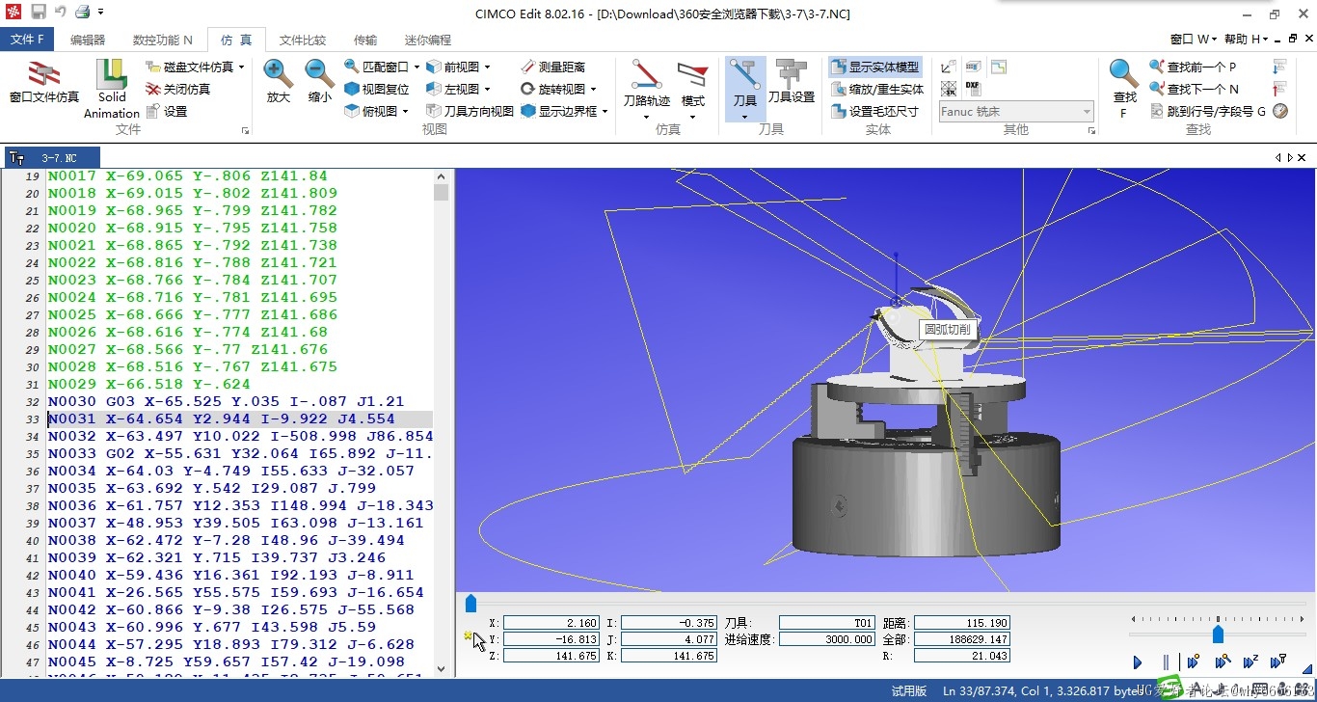Switch to 迷你编程 tab
1317x702 pixels.
click(x=427, y=40)
